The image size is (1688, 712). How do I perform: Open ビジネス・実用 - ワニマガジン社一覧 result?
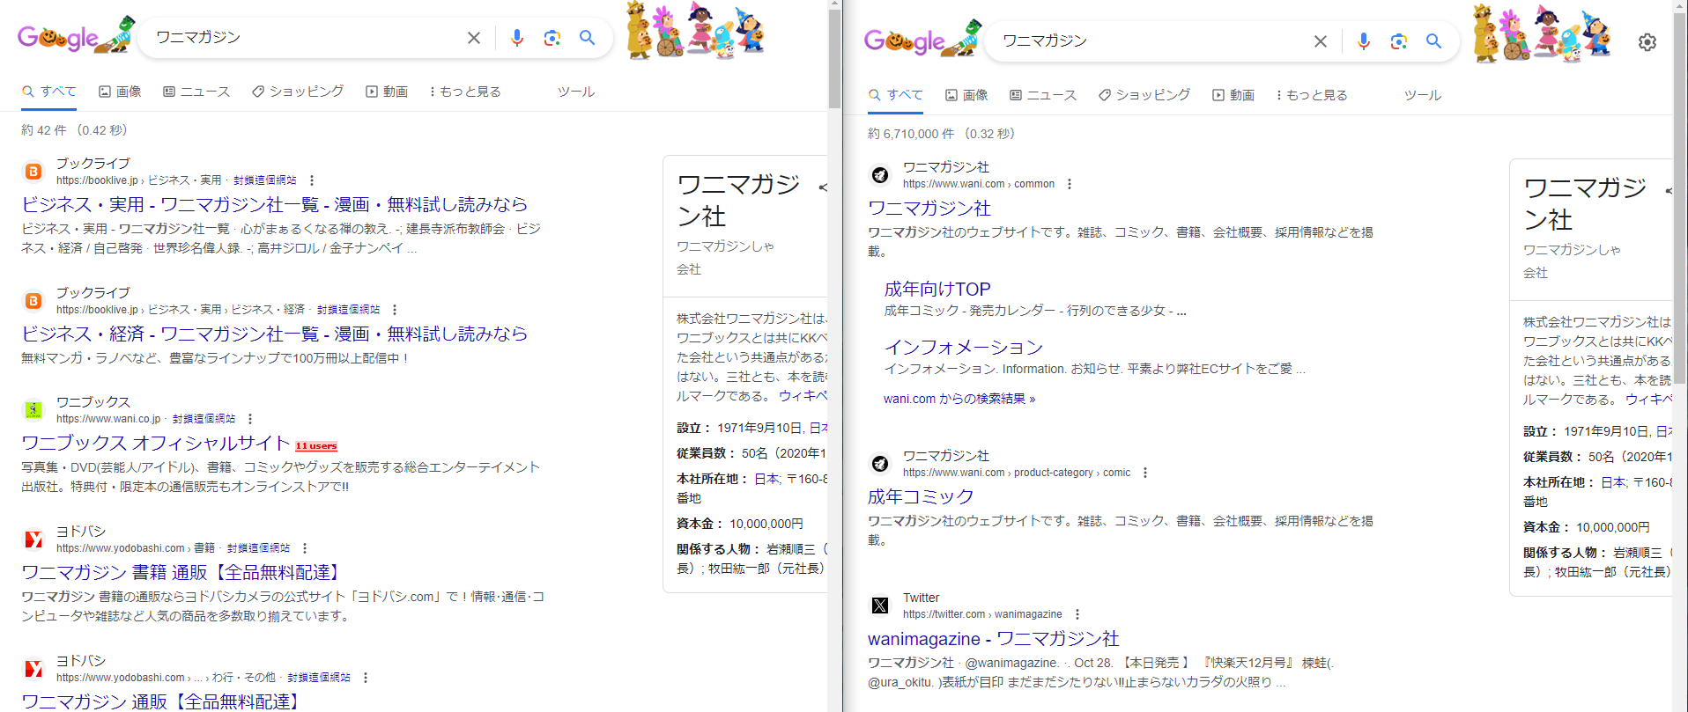[274, 204]
